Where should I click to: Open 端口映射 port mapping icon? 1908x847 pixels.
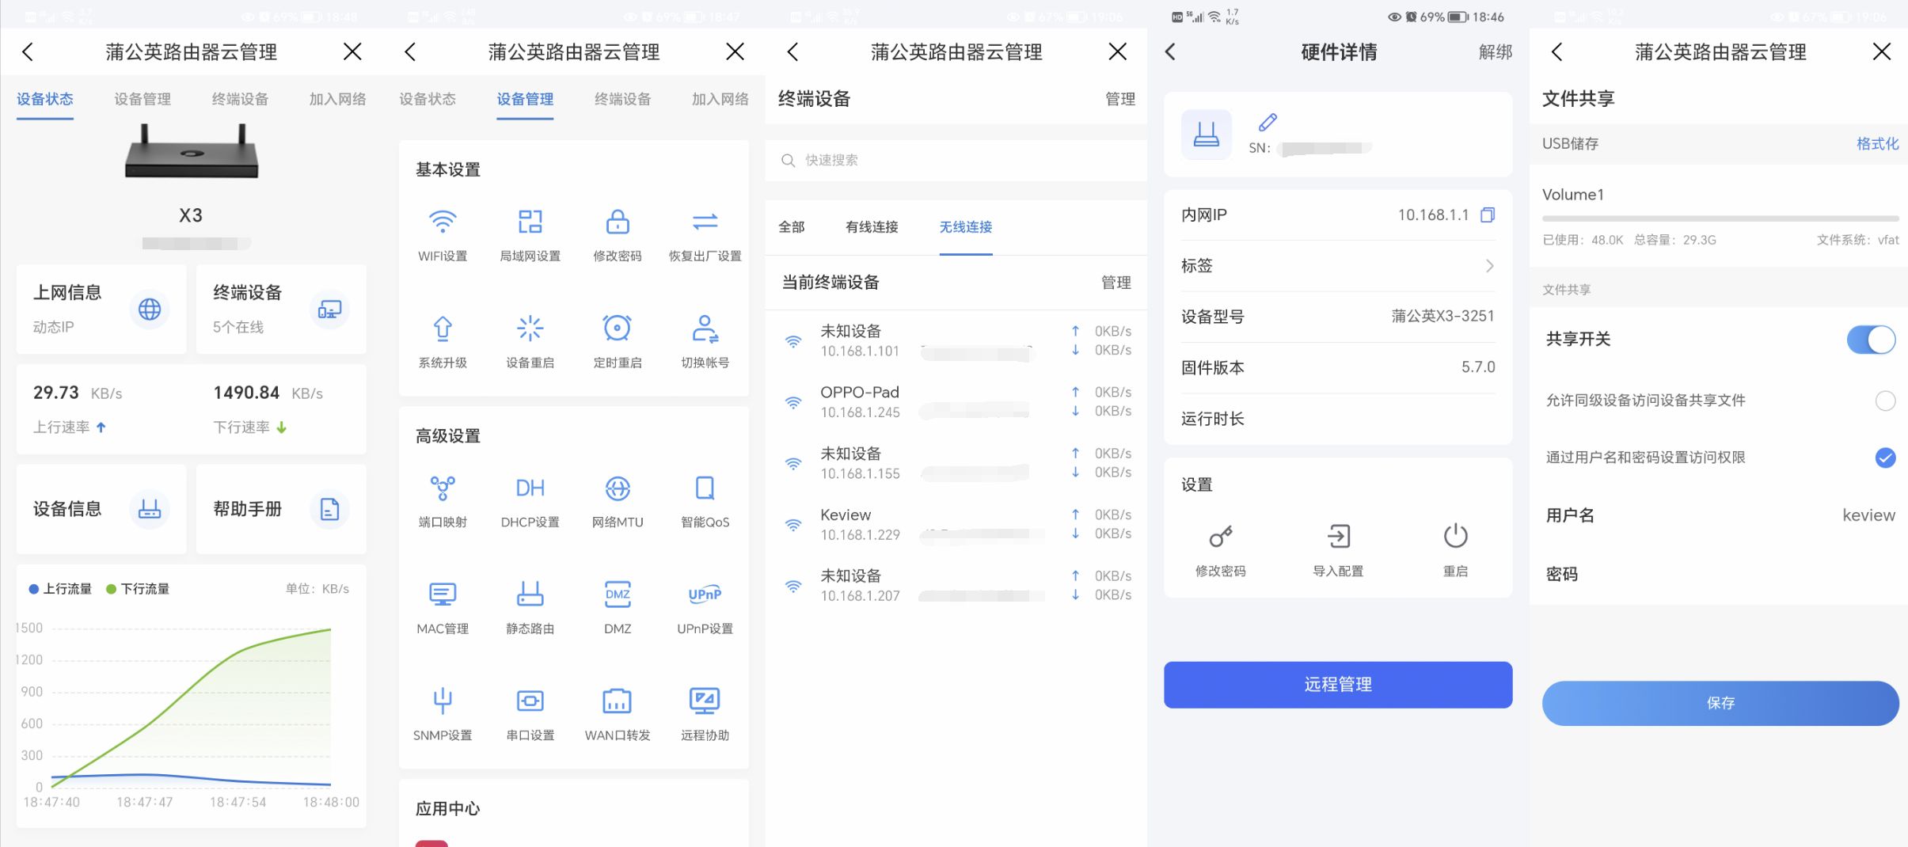pos(443,488)
